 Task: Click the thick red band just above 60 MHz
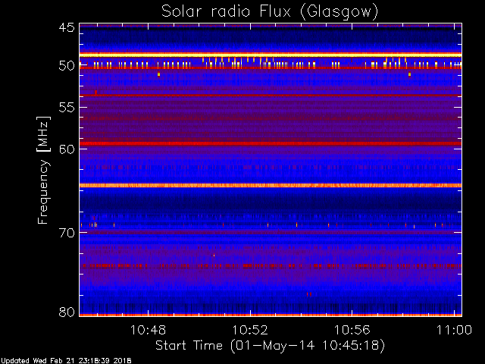tap(270, 143)
